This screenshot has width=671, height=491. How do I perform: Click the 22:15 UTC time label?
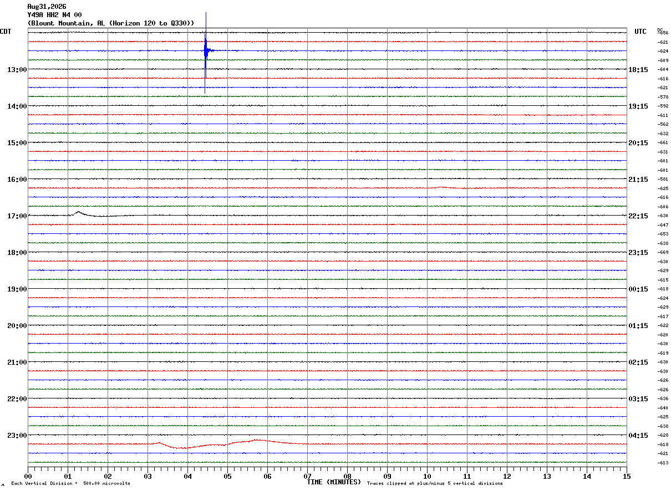pyautogui.click(x=638, y=216)
